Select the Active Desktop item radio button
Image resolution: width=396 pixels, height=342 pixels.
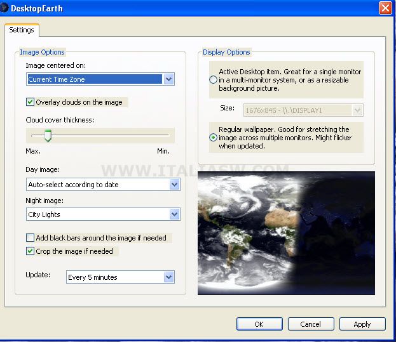click(x=213, y=80)
